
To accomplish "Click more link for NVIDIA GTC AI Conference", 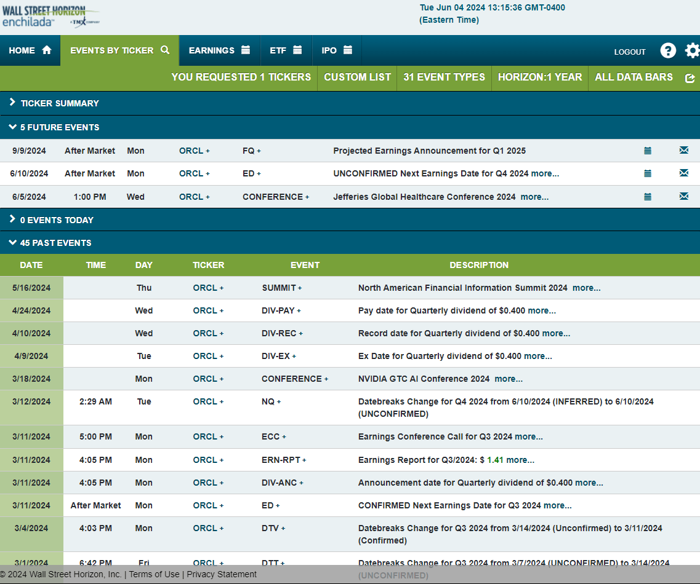I will click(x=509, y=379).
